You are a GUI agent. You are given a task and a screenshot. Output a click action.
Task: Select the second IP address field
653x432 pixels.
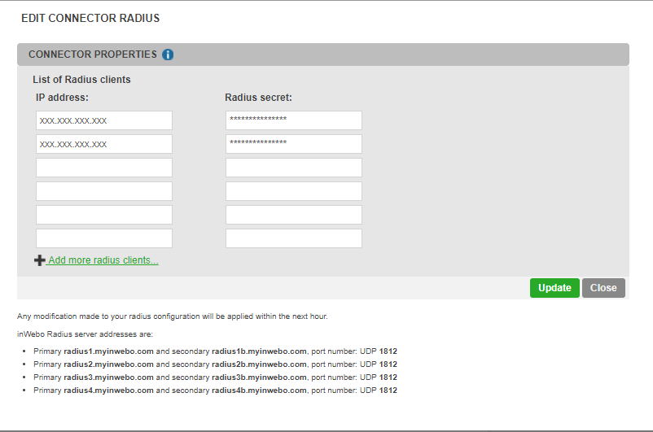coord(104,144)
